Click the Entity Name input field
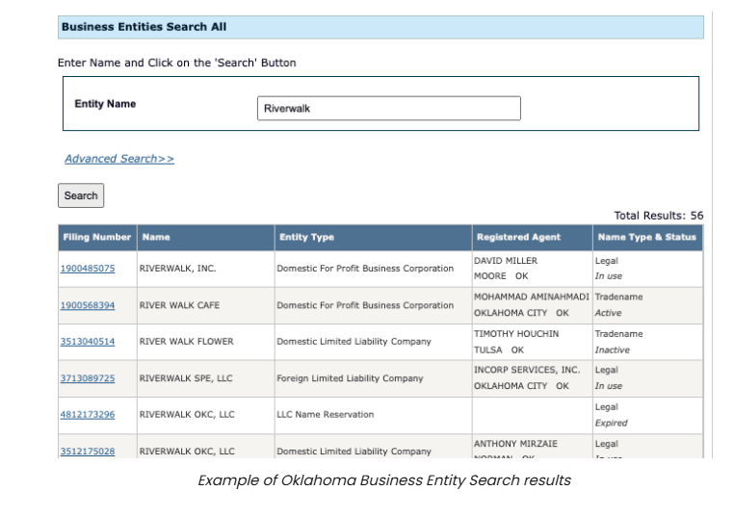 (x=388, y=109)
